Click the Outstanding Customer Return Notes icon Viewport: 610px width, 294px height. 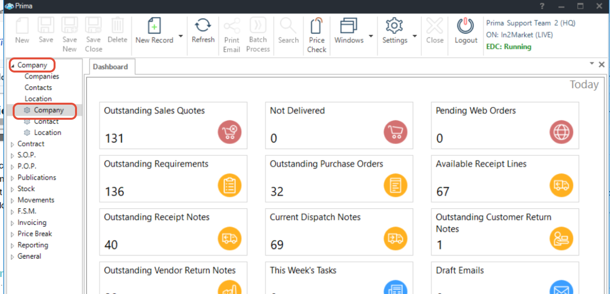coord(561,239)
